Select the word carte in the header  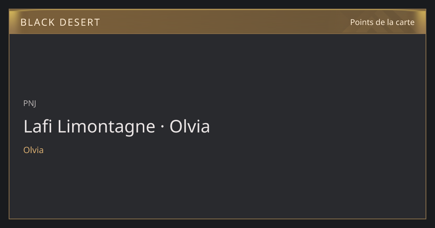click(405, 22)
